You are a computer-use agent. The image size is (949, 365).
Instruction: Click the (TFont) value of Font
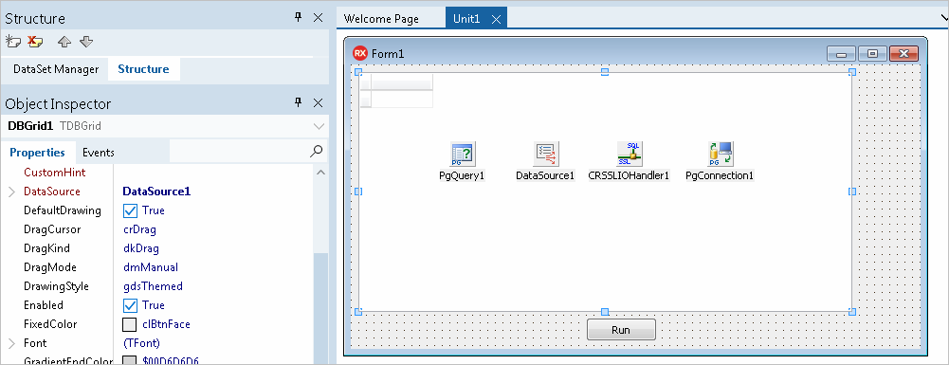(x=141, y=343)
